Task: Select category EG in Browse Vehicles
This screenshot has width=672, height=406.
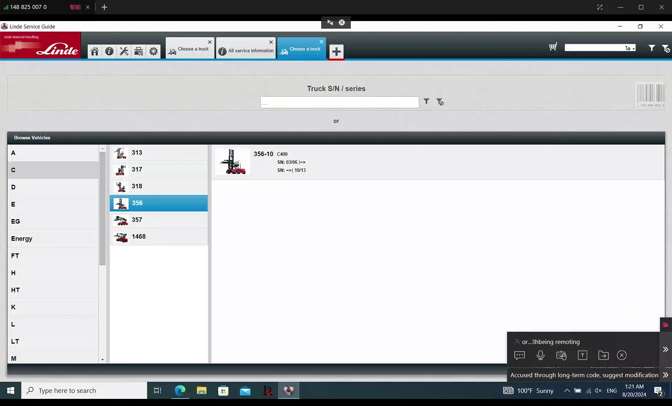Action: point(53,221)
